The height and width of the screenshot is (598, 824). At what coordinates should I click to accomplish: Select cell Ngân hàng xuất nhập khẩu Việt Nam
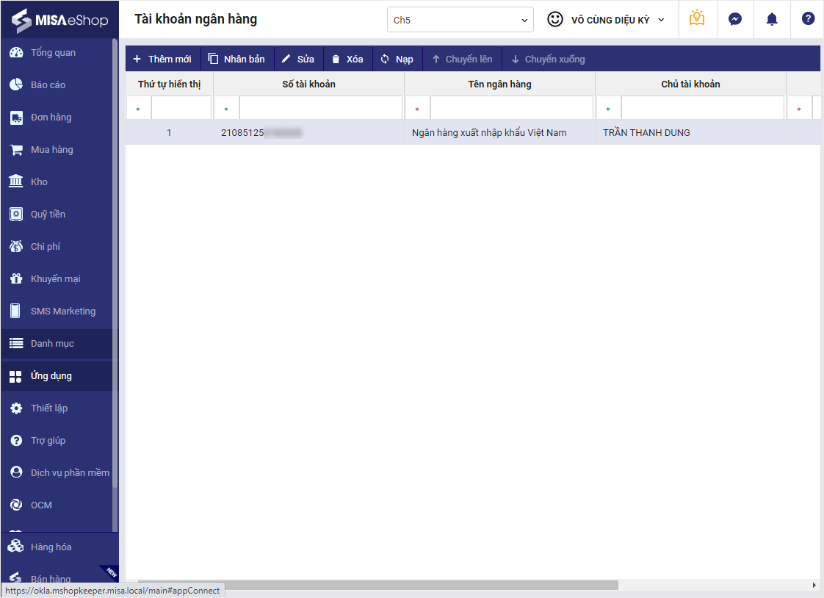coord(499,132)
